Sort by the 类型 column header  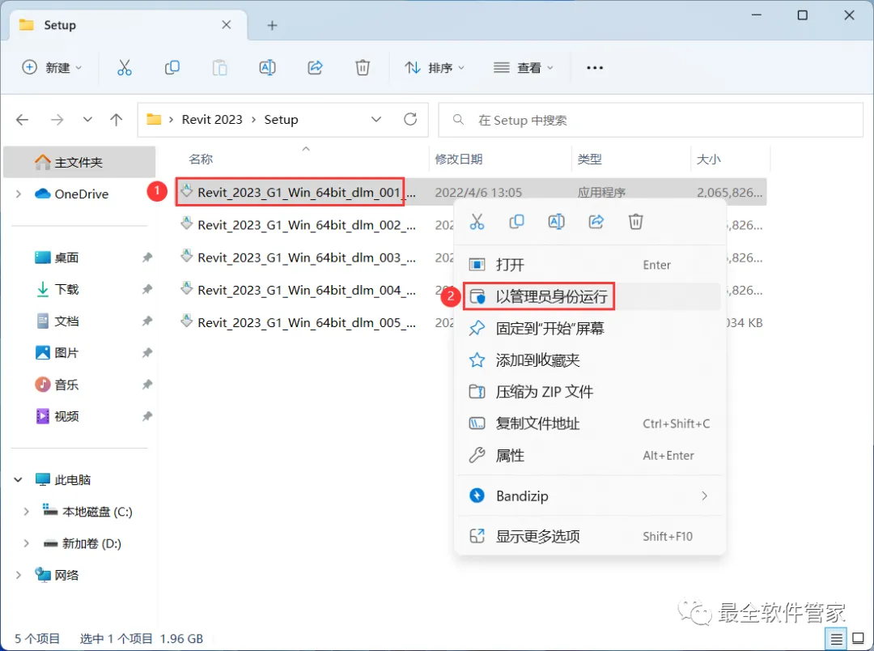(x=589, y=159)
